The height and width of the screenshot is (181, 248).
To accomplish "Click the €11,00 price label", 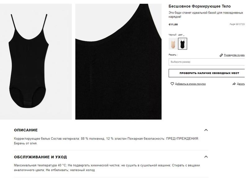I will (x=173, y=24).
